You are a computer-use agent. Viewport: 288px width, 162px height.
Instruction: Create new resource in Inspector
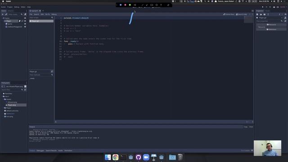tap(257, 14)
